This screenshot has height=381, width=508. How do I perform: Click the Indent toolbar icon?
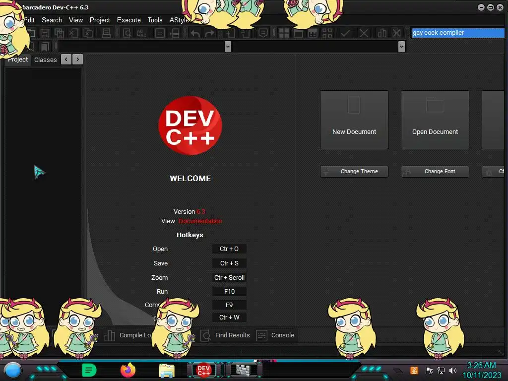click(230, 33)
